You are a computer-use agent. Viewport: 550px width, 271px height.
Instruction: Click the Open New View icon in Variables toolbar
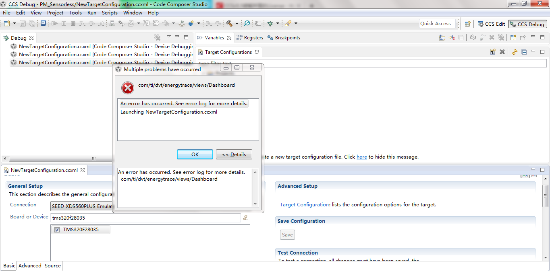[513, 38]
